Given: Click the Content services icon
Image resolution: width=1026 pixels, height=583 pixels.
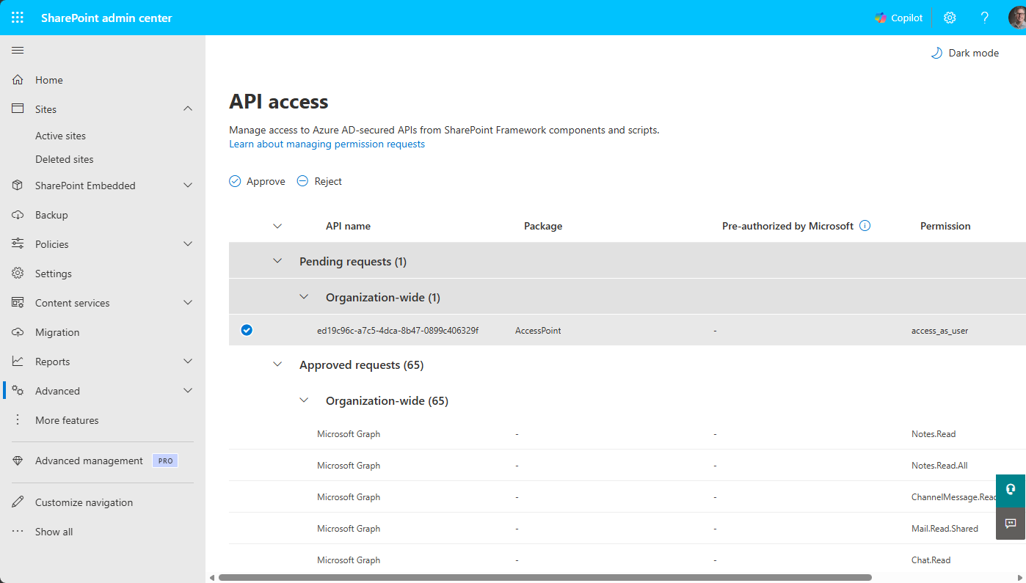Looking at the screenshot, I should click(18, 303).
